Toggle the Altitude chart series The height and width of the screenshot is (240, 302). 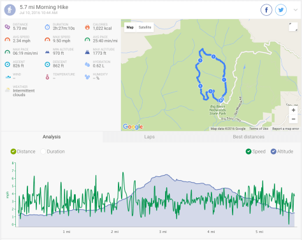click(282, 152)
